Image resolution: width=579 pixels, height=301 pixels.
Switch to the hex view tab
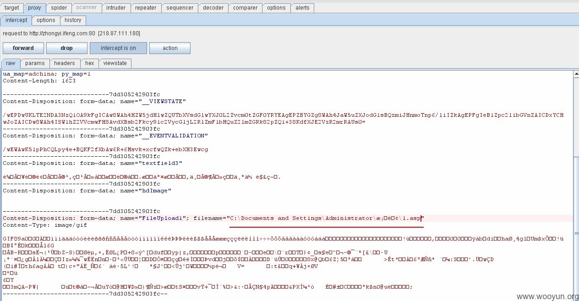[90, 63]
